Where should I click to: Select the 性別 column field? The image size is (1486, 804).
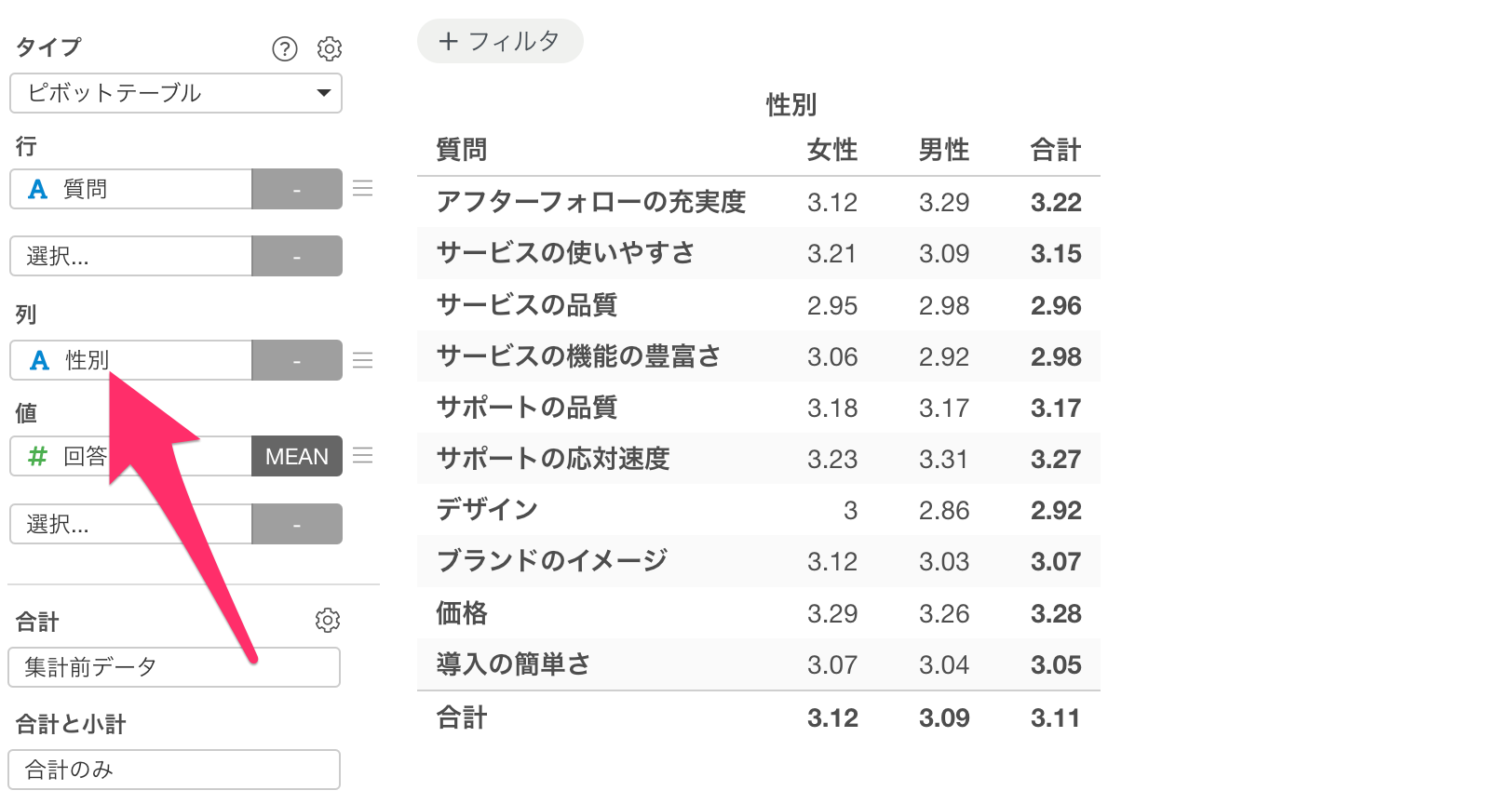click(x=131, y=360)
